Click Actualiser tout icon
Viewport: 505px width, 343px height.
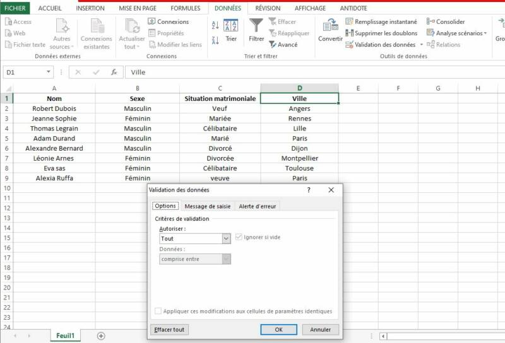click(x=132, y=26)
